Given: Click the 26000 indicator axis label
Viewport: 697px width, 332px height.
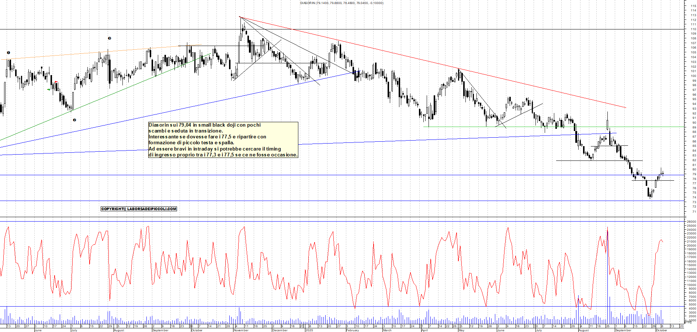Looking at the screenshot, I should pos(691,222).
